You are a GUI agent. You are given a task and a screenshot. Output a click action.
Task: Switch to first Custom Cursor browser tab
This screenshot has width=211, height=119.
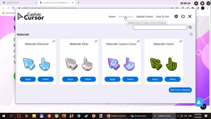(x=20, y=3)
